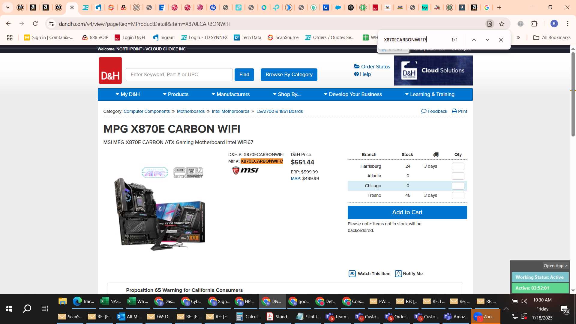Image resolution: width=576 pixels, height=324 pixels.
Task: Click the volume speaker tray icon
Action: tap(524, 301)
